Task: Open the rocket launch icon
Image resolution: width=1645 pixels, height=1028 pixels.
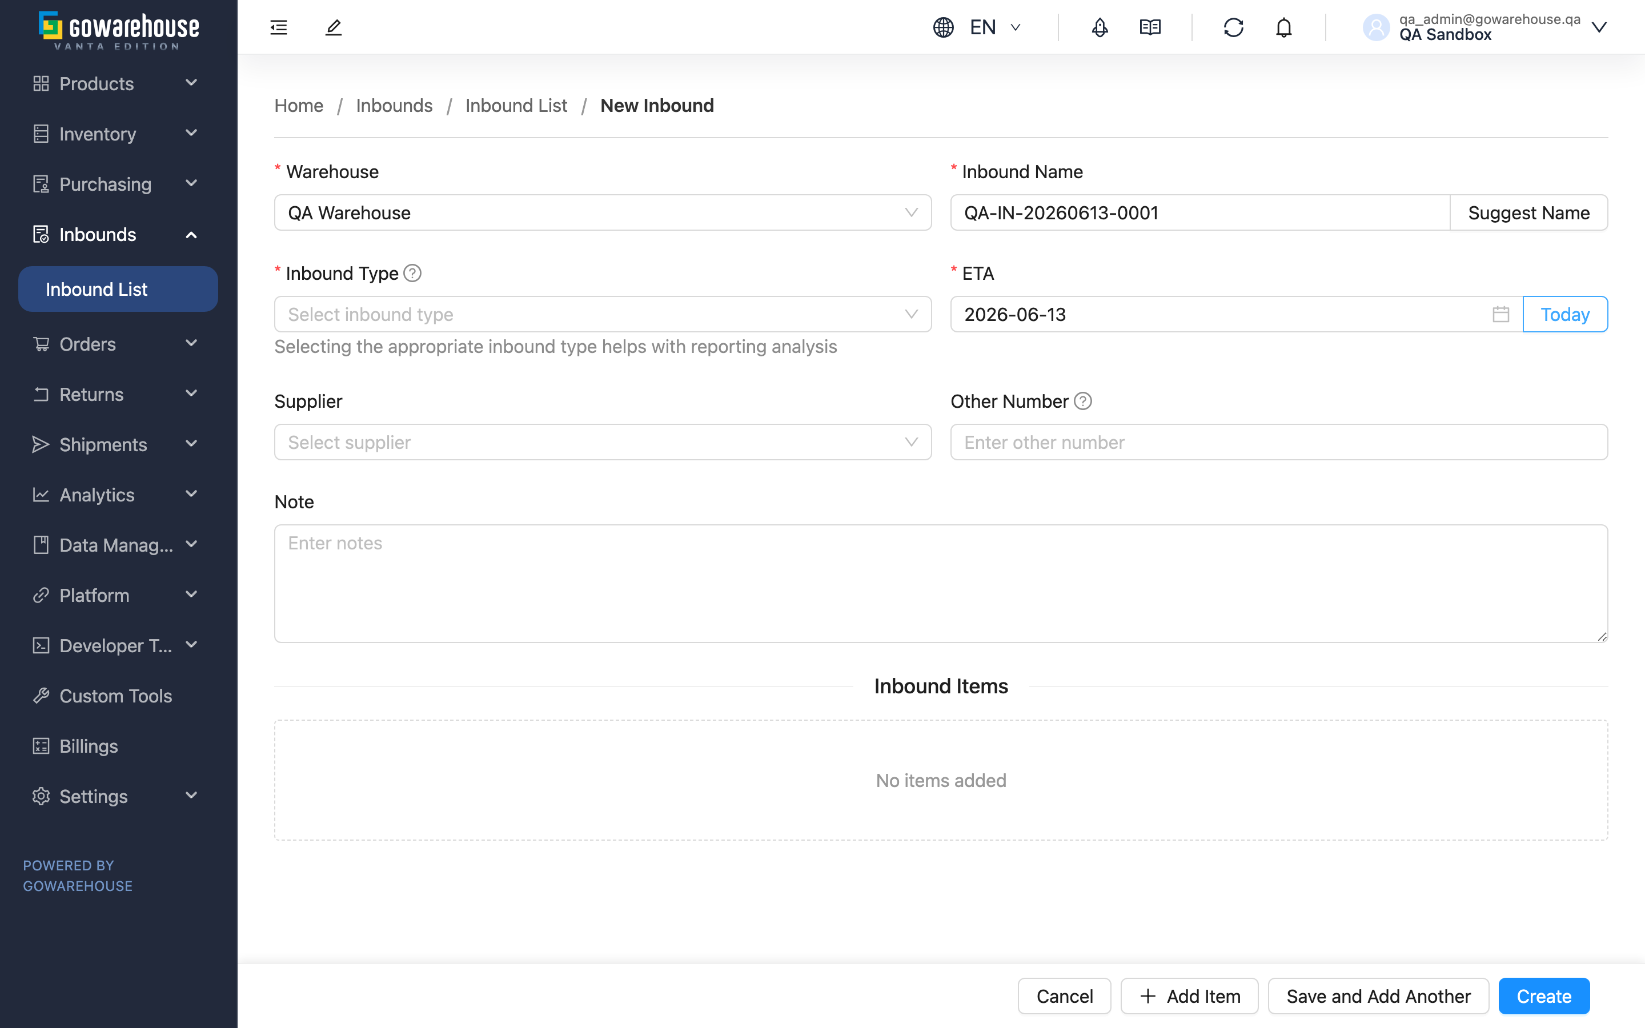Action: click(x=1100, y=27)
